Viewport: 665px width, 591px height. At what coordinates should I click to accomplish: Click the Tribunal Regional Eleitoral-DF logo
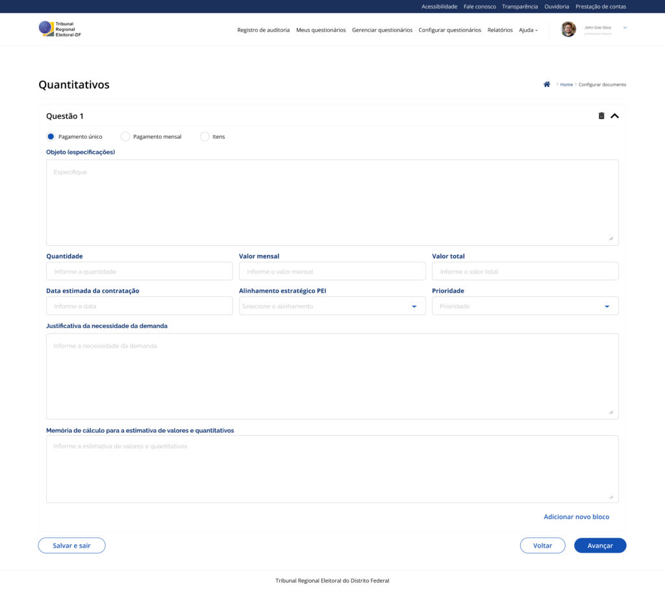pyautogui.click(x=60, y=29)
